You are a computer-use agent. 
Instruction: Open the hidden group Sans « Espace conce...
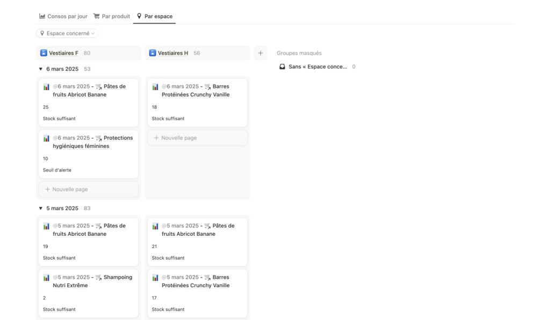(318, 66)
